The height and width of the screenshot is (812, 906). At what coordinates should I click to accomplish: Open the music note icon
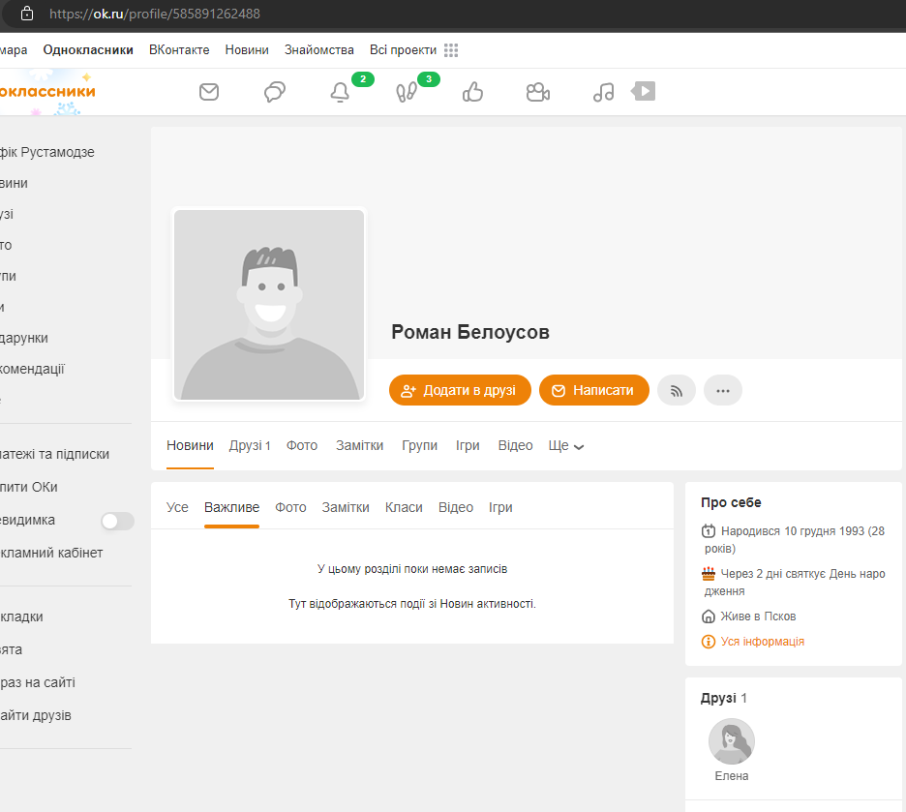(603, 92)
